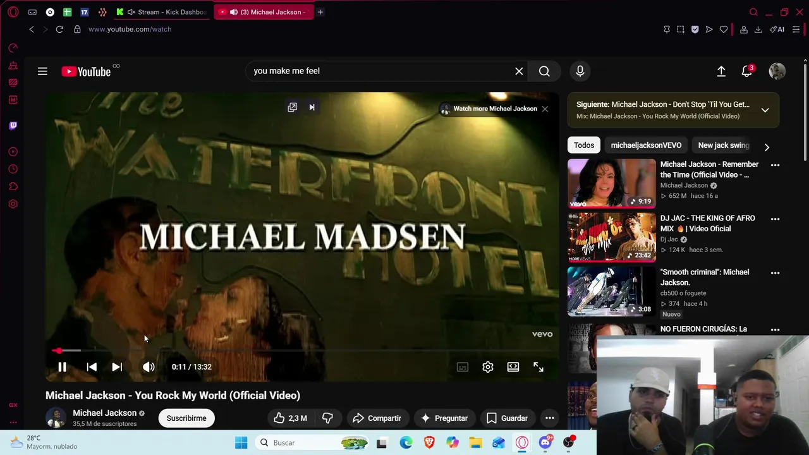Open the player settings gear
The image size is (809, 455).
point(488,367)
